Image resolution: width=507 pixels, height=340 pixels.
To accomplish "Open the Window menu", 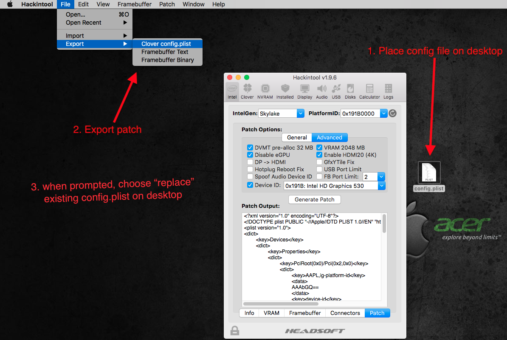I will click(193, 4).
